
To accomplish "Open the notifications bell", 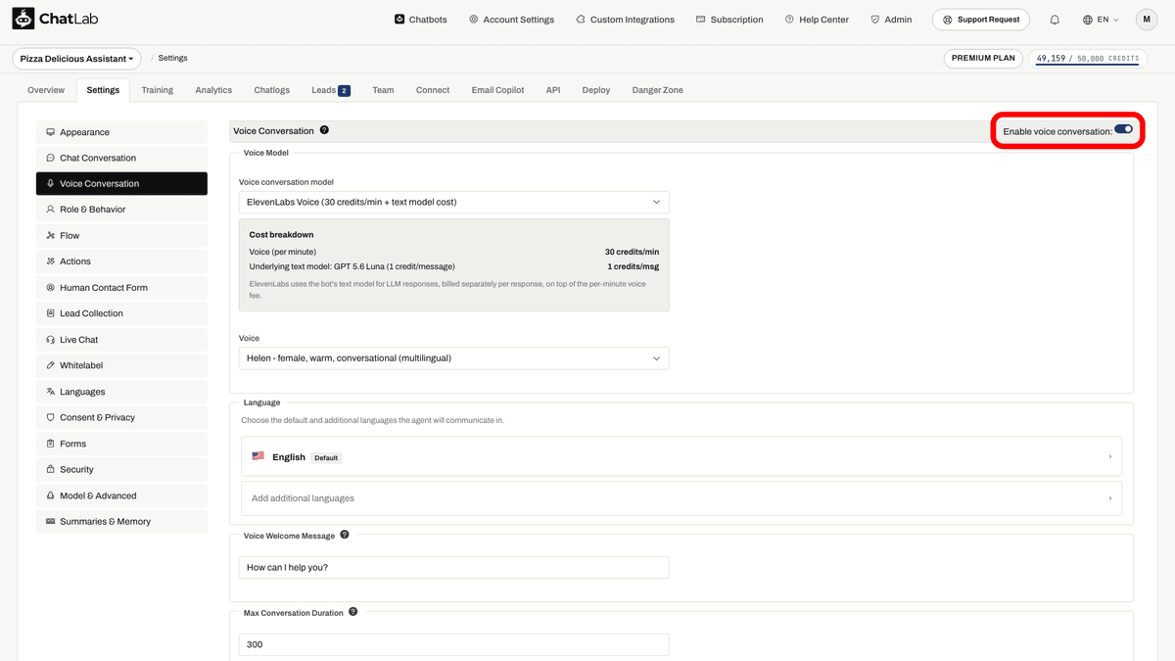I will pyautogui.click(x=1055, y=20).
